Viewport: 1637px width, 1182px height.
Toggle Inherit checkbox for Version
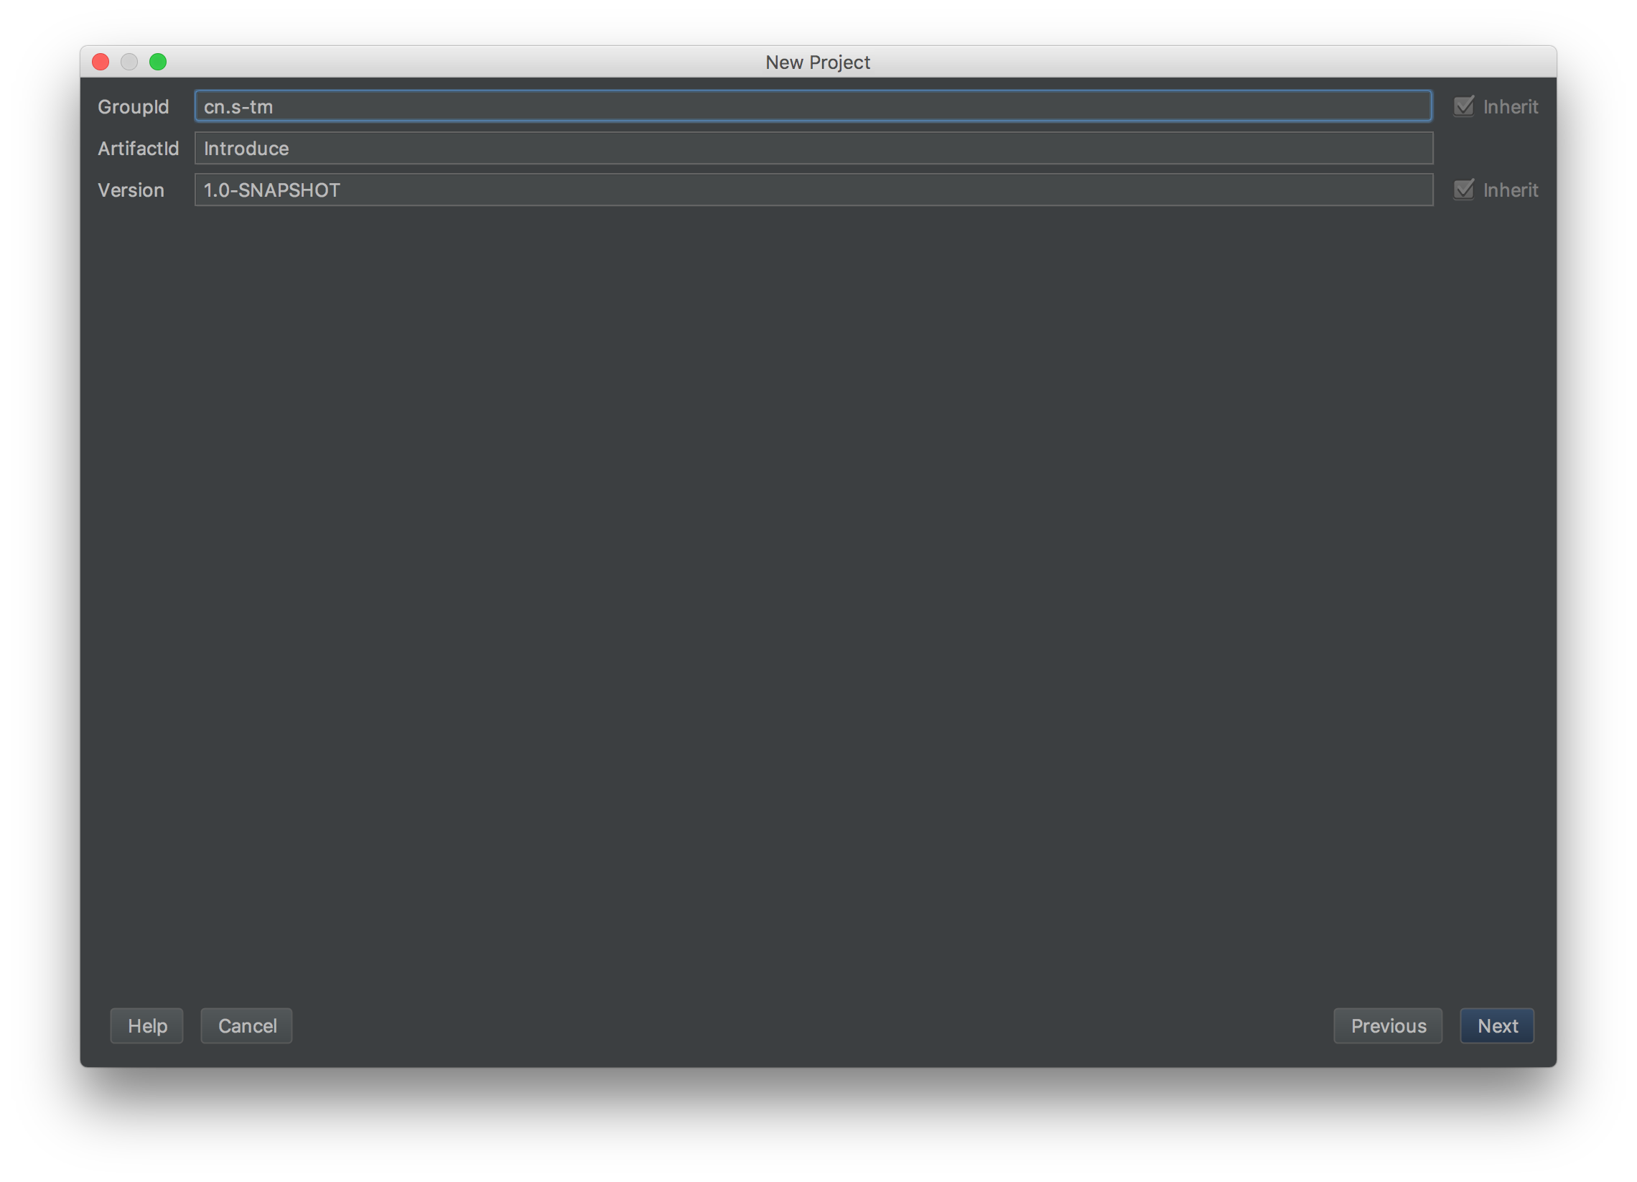(x=1464, y=190)
